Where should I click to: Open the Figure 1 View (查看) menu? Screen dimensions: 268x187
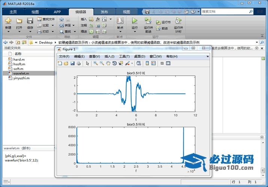pos(94,56)
